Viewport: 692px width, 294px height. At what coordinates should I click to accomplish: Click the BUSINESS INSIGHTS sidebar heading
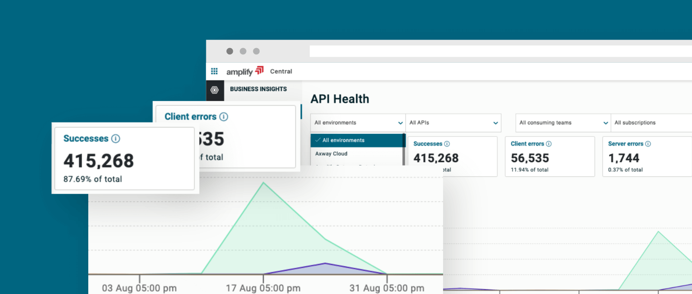[258, 89]
